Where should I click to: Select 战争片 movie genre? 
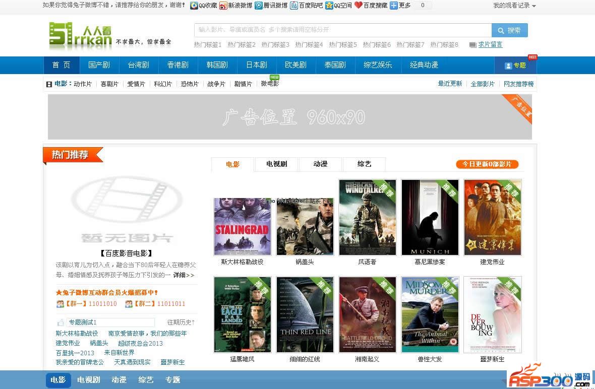click(217, 84)
